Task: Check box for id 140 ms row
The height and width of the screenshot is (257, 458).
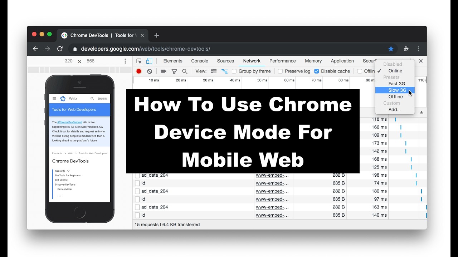Action: (x=137, y=215)
